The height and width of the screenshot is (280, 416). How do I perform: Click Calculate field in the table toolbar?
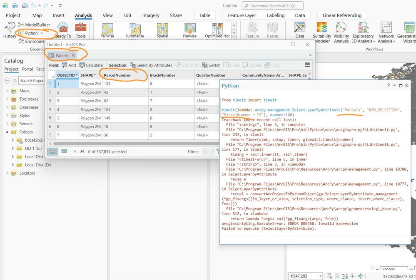(91, 65)
